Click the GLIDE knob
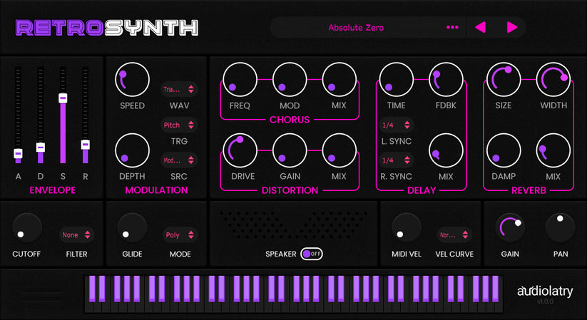Screen dimensions: 587x320 [132, 227]
